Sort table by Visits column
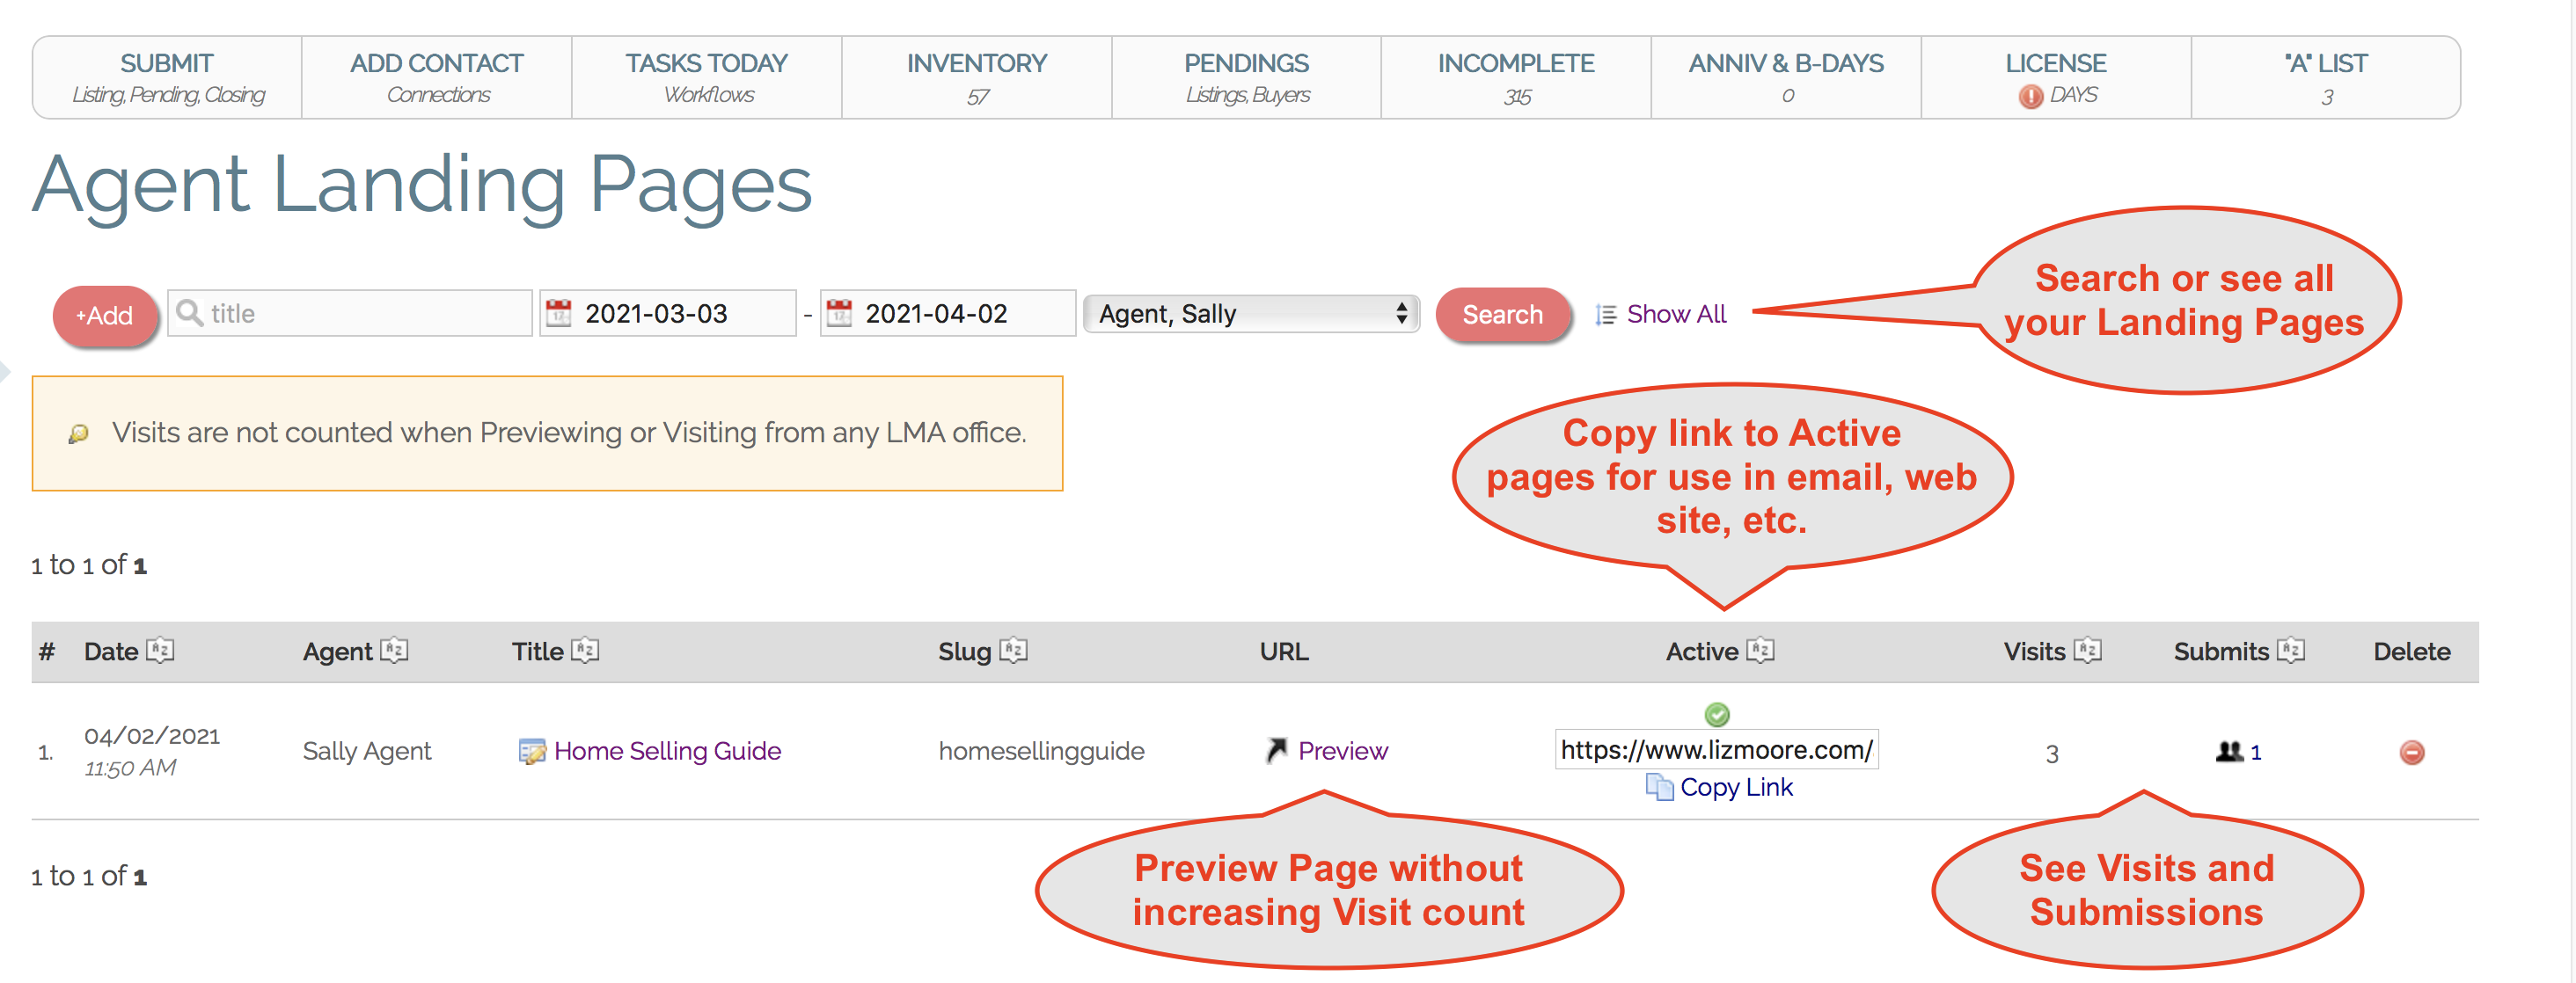Viewport: 2576px width, 983px height. click(2087, 651)
